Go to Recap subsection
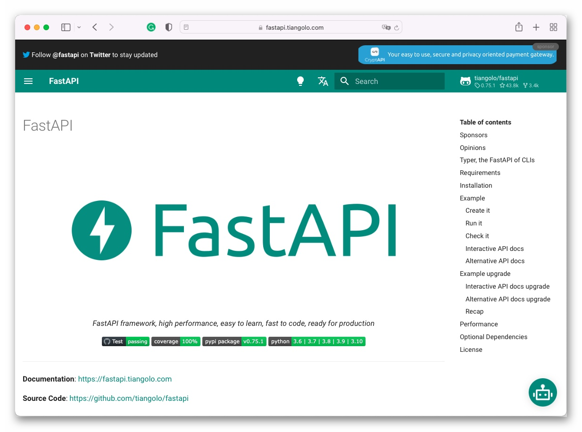 click(474, 311)
